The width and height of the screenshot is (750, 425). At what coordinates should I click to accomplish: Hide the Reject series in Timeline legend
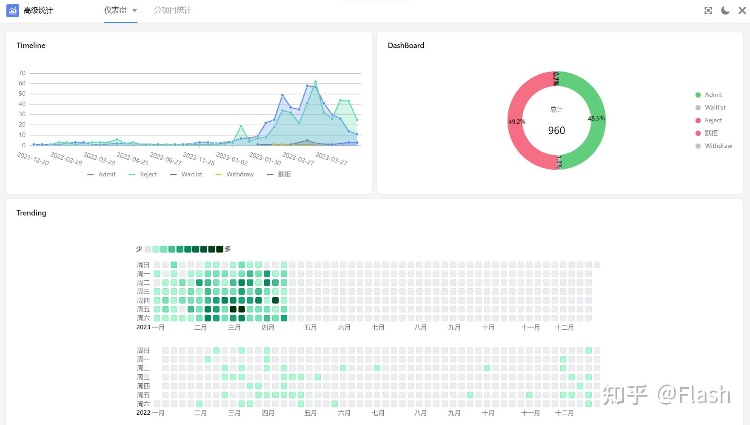(x=143, y=174)
